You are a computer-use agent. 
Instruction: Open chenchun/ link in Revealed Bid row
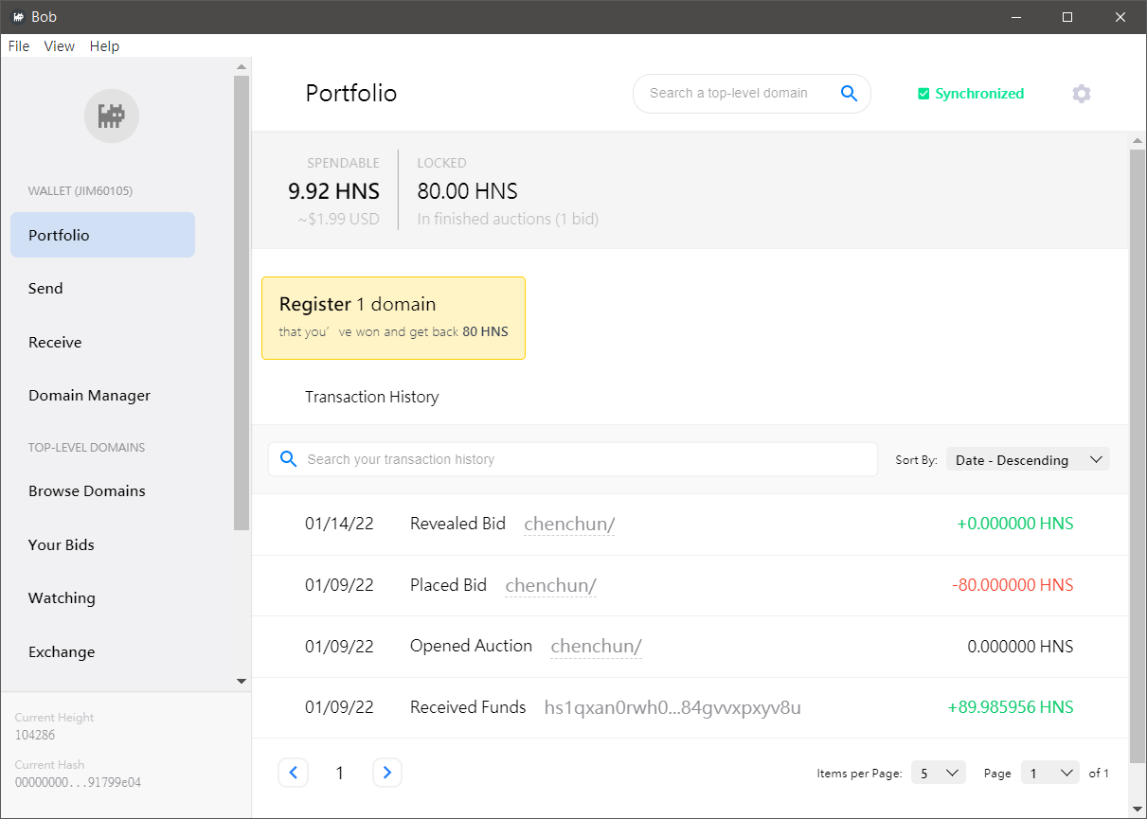(568, 525)
